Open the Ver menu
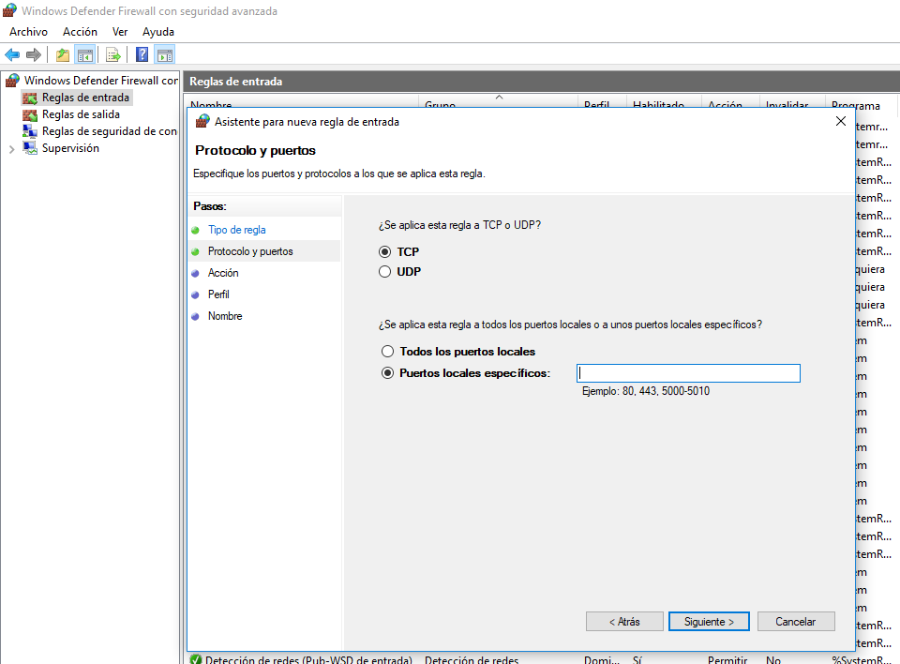This screenshot has width=900, height=664. (x=120, y=32)
